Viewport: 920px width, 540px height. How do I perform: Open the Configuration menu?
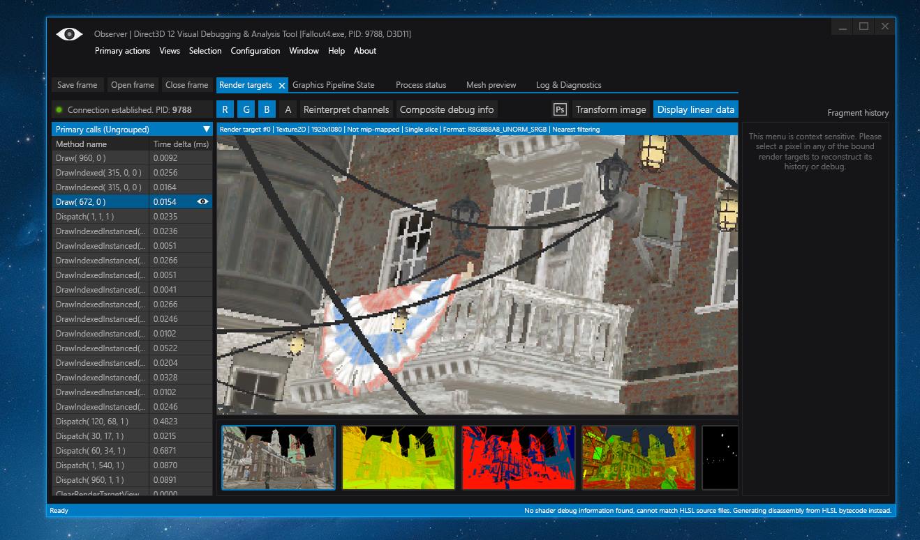coord(255,51)
